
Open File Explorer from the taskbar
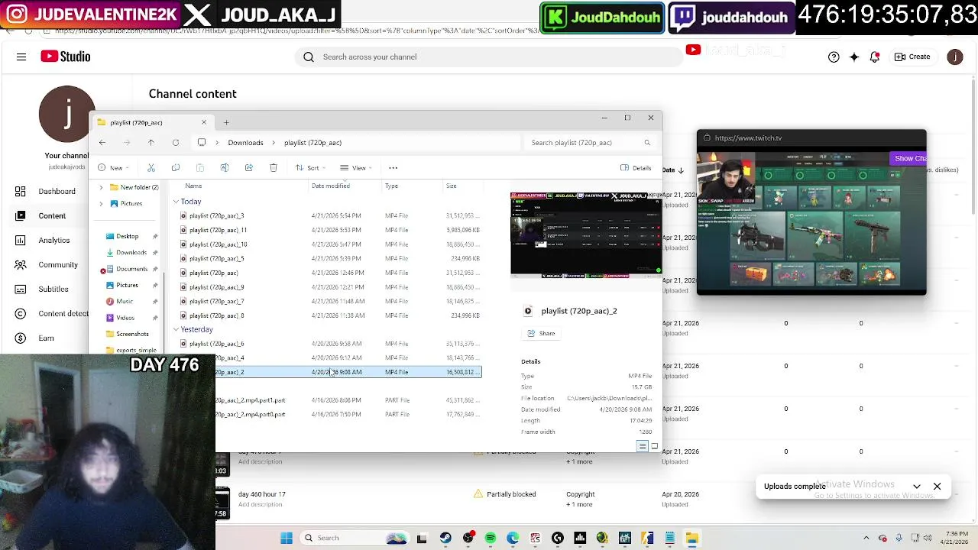click(x=691, y=538)
